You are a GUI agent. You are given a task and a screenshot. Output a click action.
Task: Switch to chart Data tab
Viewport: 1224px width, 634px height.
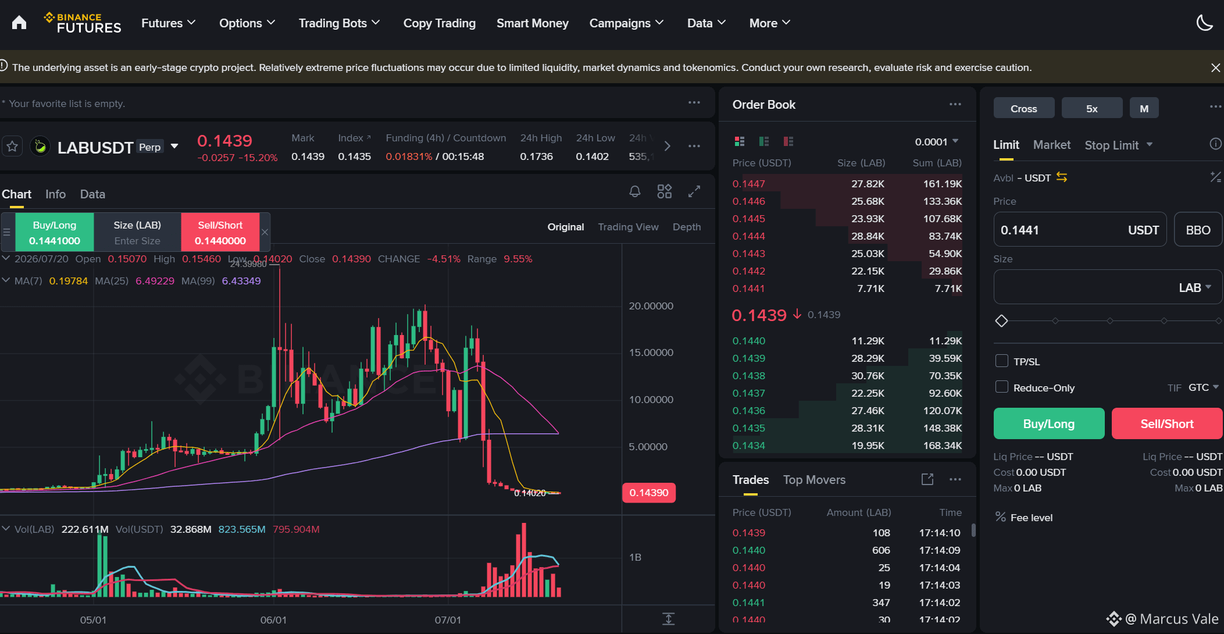point(92,194)
